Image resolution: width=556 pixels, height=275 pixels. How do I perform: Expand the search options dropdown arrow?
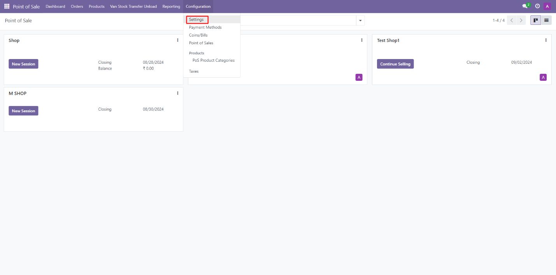tap(360, 20)
